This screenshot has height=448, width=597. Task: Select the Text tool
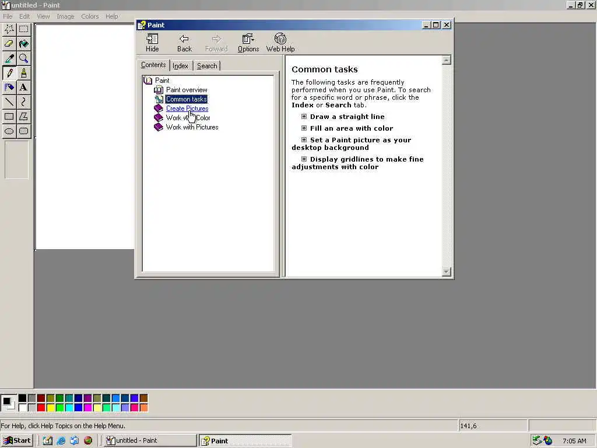tap(23, 87)
